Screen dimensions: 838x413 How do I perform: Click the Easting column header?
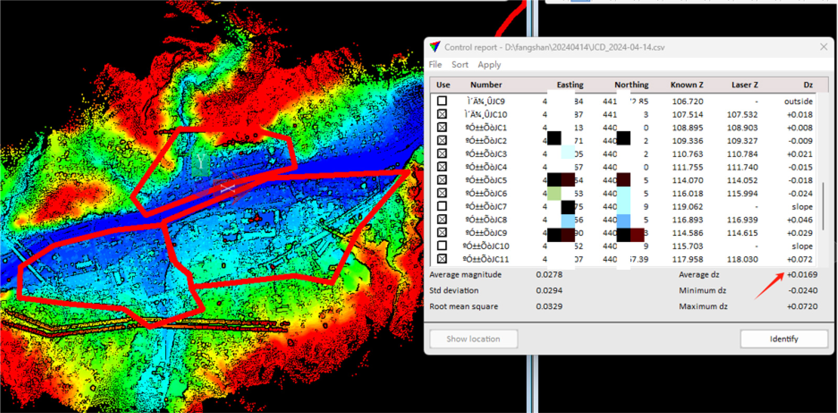570,85
